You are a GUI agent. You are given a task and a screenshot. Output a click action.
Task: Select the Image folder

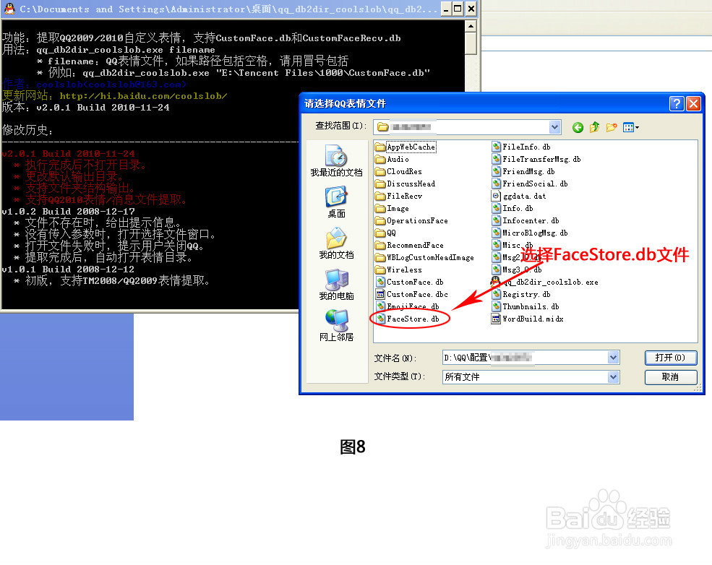point(393,208)
